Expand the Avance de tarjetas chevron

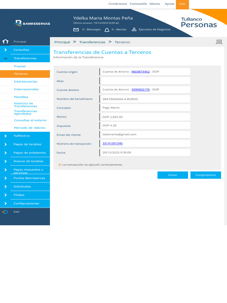5,161
